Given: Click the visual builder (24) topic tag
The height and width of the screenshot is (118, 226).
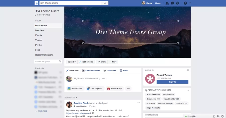Looking at the screenshot, I should tap(171, 99).
